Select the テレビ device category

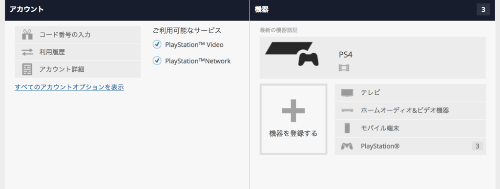click(410, 93)
